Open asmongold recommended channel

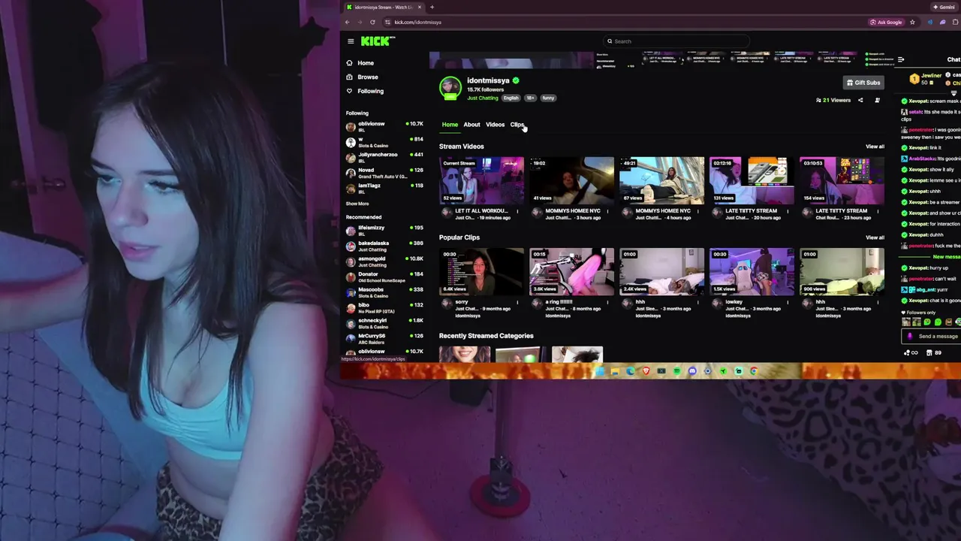pyautogui.click(x=384, y=261)
